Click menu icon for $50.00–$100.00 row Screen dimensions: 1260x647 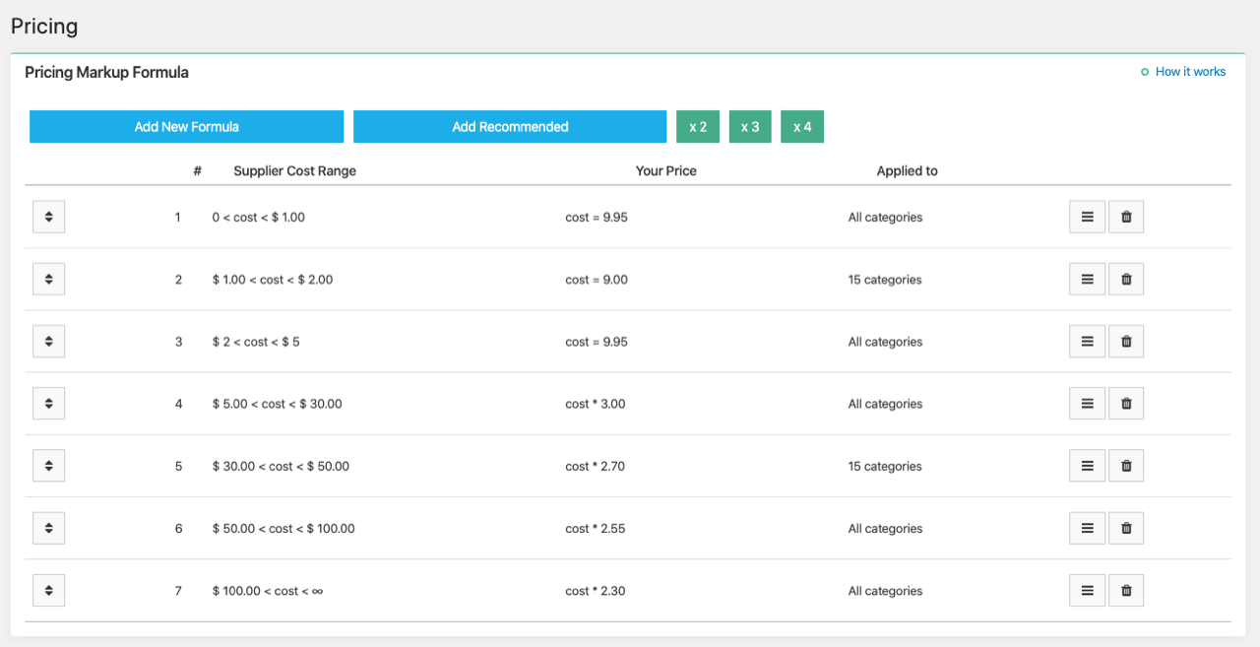tap(1087, 529)
